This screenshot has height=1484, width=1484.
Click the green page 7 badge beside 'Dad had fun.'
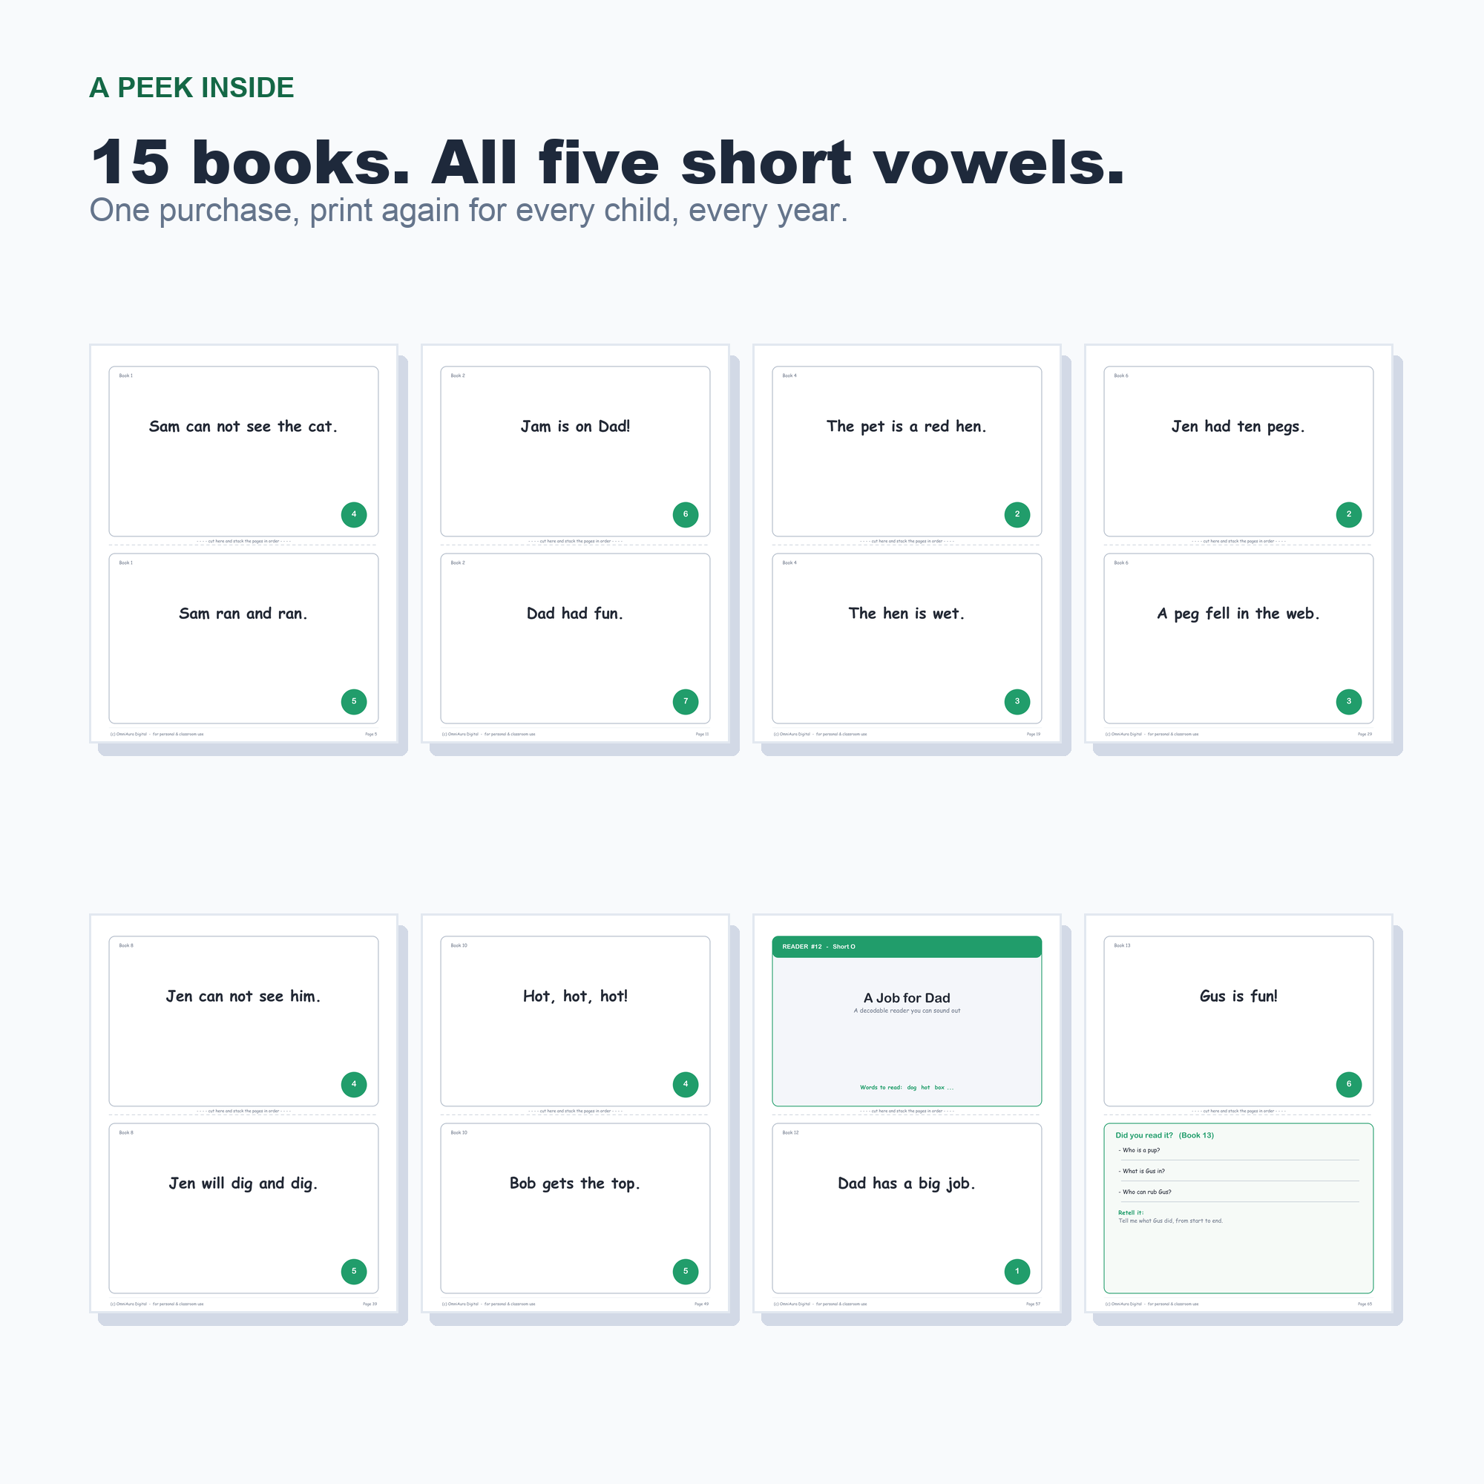click(x=686, y=701)
